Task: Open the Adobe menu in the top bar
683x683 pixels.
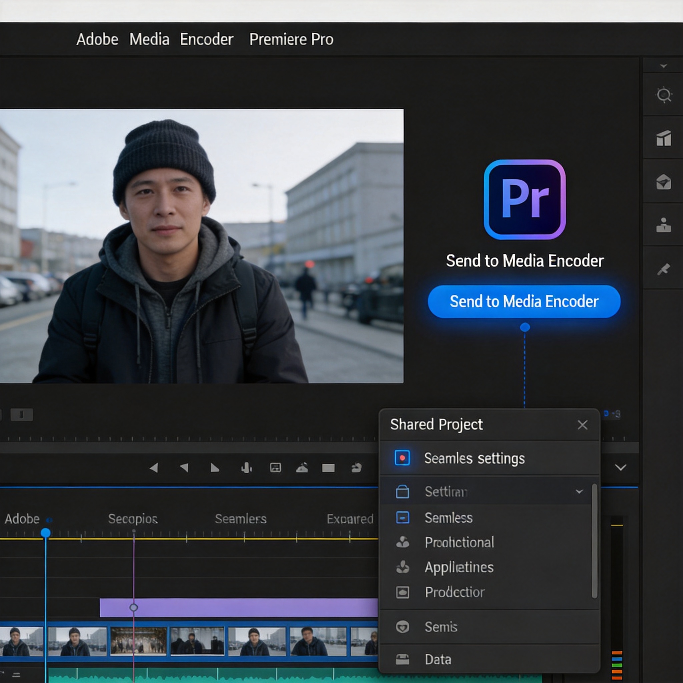Action: coord(97,39)
